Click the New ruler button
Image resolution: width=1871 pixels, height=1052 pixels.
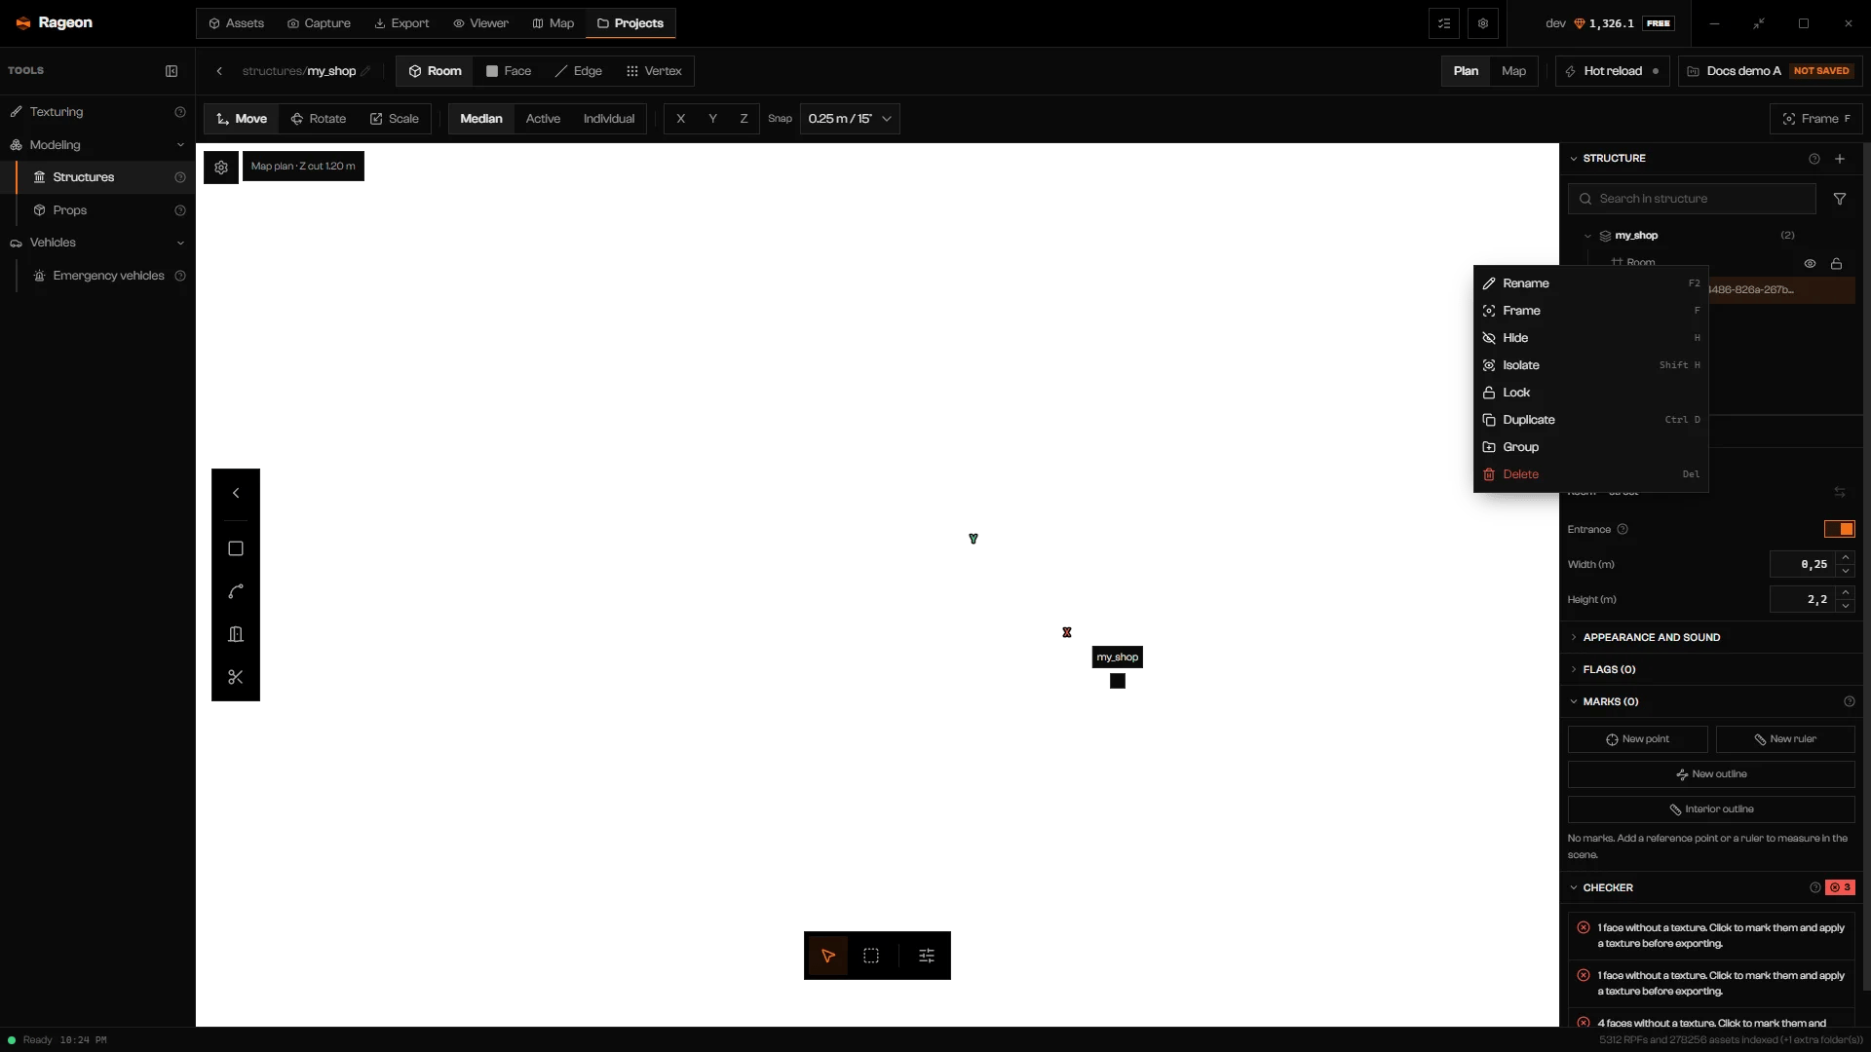pyautogui.click(x=1784, y=739)
